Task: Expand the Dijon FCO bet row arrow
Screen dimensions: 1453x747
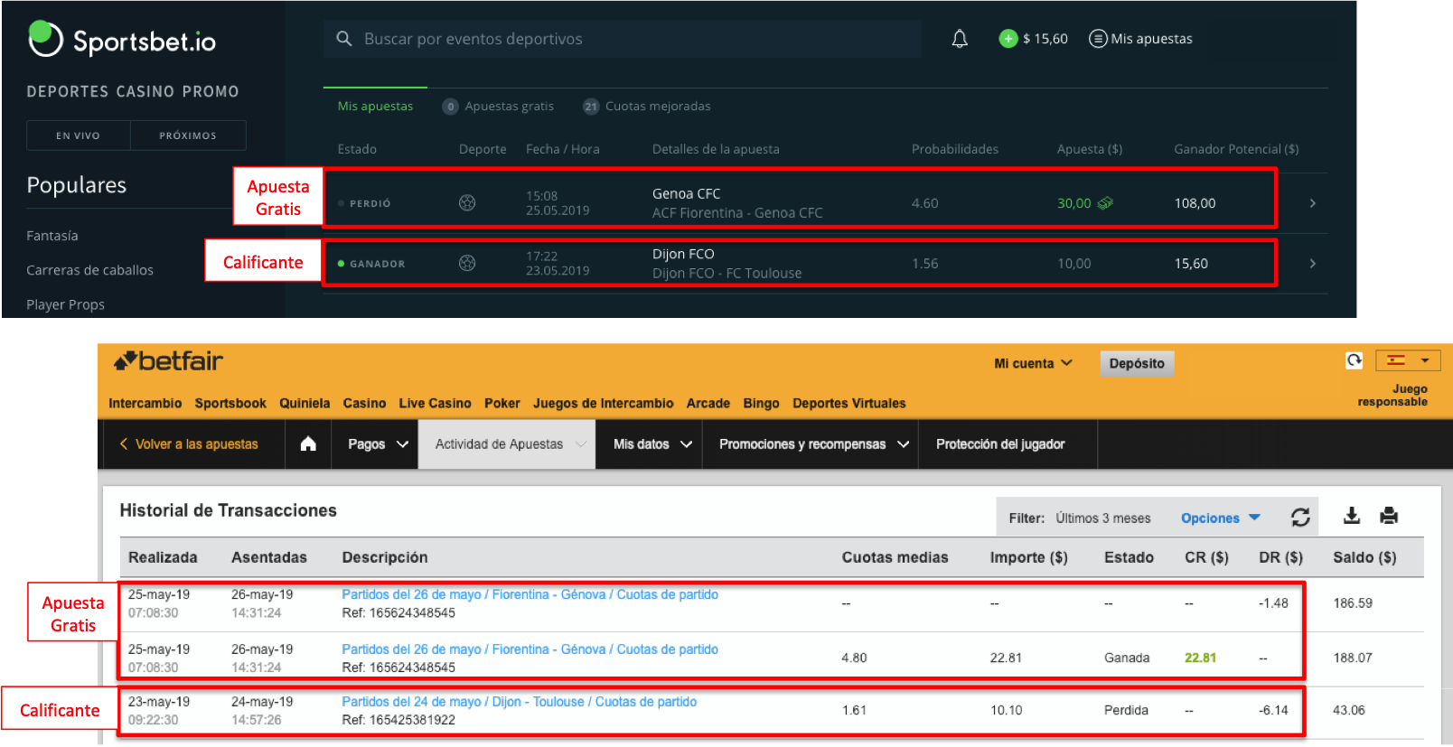Action: [1312, 263]
